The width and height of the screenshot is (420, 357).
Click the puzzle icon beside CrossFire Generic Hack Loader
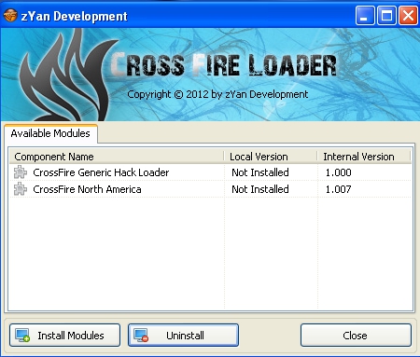tap(21, 172)
